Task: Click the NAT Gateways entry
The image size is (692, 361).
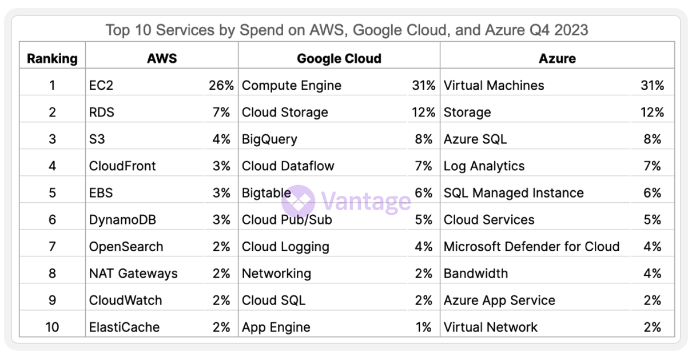Action: pyautogui.click(x=133, y=274)
